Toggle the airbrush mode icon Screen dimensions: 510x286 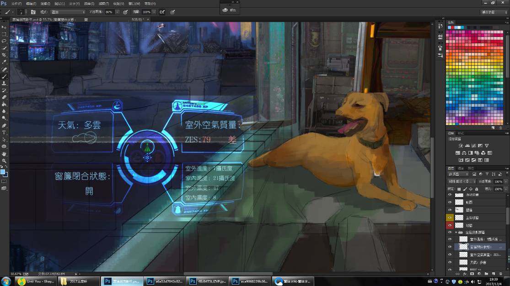click(162, 12)
